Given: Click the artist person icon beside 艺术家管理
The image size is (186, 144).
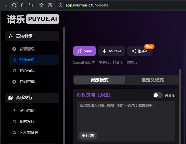Looking at the screenshot, I should (14, 133).
